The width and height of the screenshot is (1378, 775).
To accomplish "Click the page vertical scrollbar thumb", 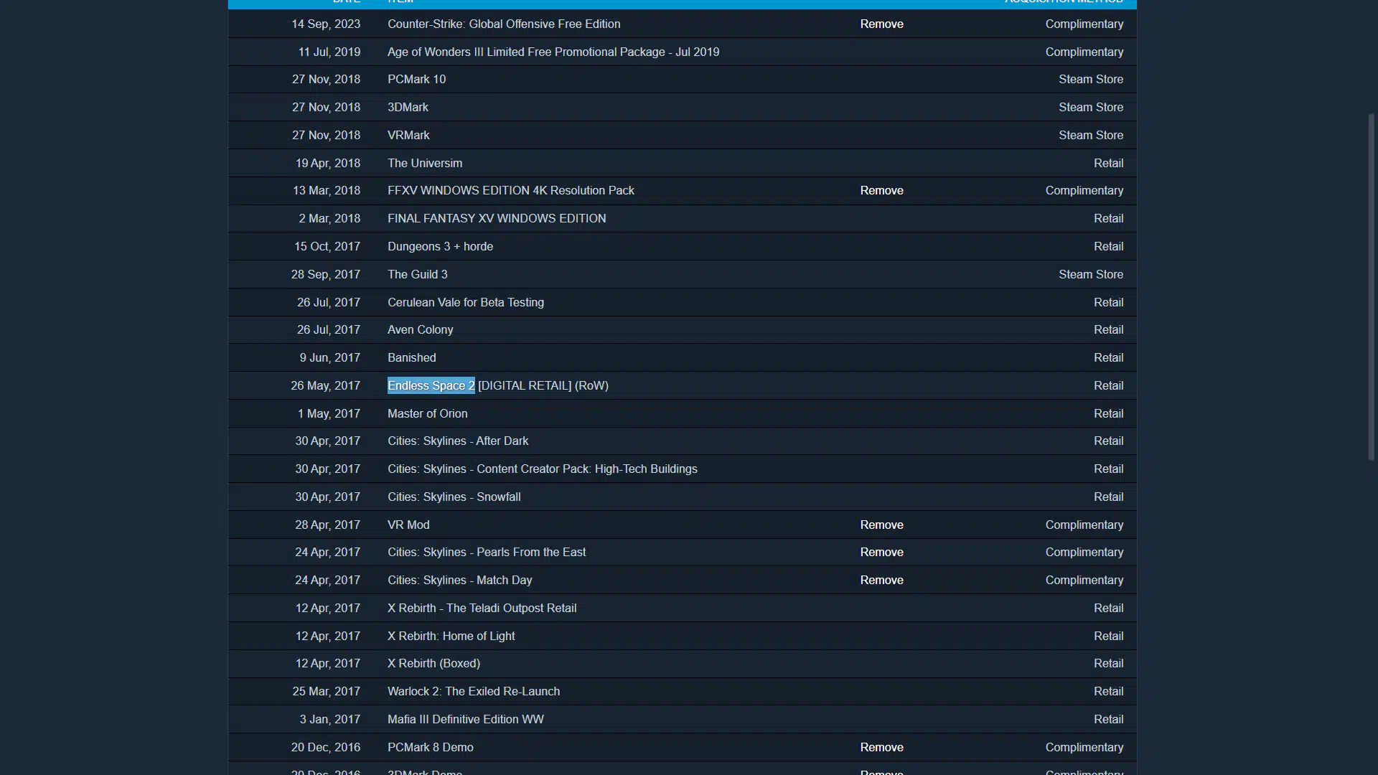I will tap(1371, 287).
